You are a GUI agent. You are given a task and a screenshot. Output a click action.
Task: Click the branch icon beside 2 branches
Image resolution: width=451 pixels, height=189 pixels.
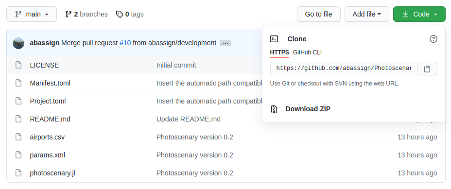tap(68, 14)
